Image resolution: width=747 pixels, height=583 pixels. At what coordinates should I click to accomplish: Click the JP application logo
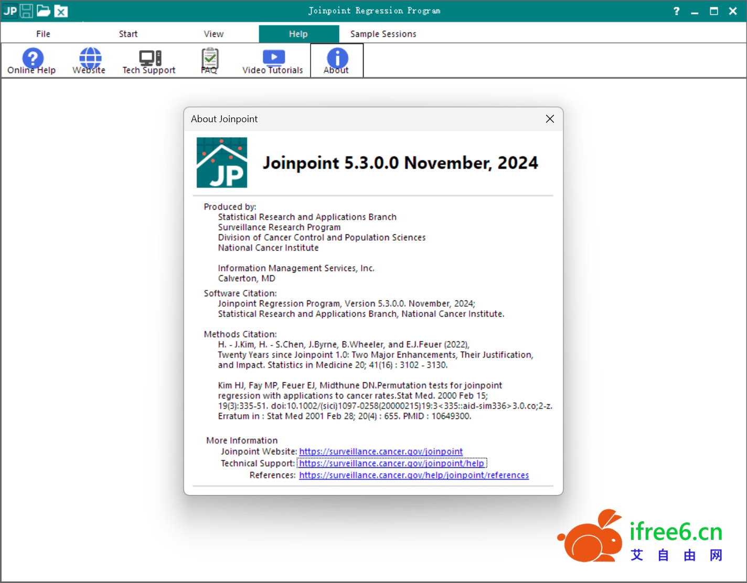[x=9, y=10]
